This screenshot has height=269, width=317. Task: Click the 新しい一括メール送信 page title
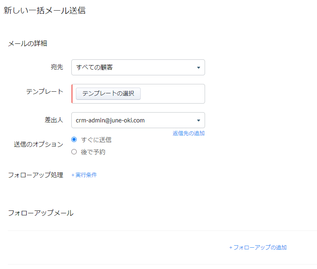pyautogui.click(x=45, y=11)
